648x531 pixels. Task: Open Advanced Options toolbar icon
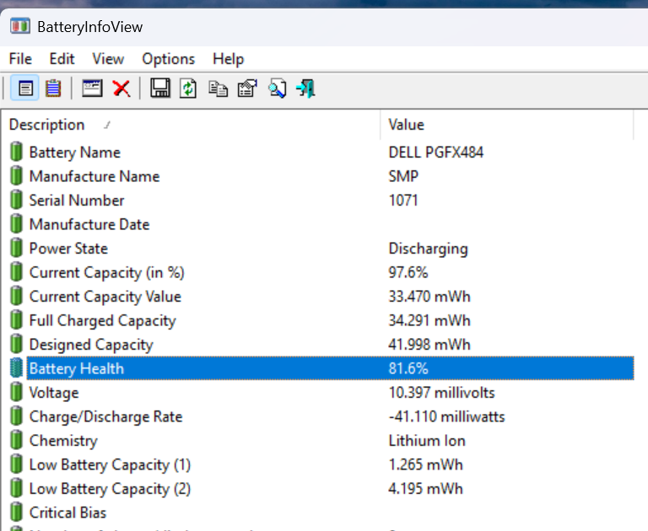click(247, 88)
